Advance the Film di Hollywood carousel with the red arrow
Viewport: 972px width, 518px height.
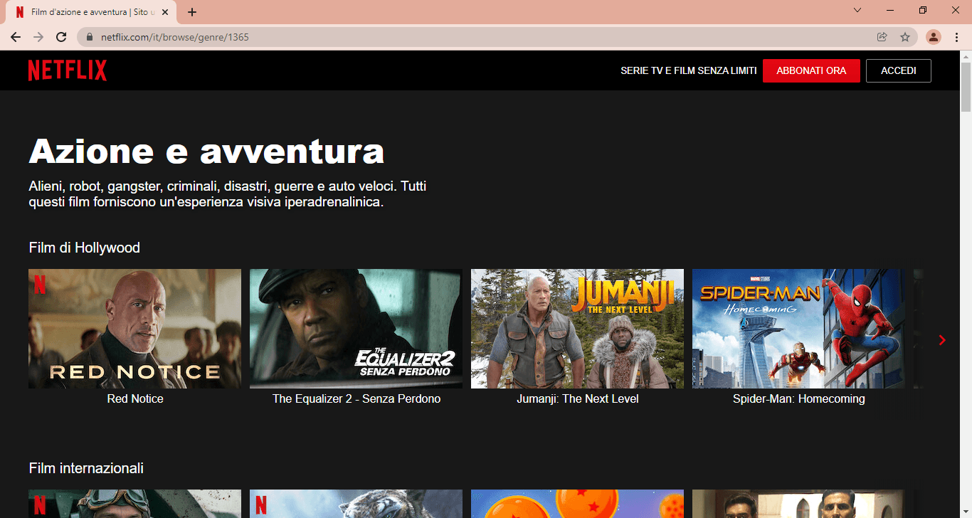click(942, 340)
